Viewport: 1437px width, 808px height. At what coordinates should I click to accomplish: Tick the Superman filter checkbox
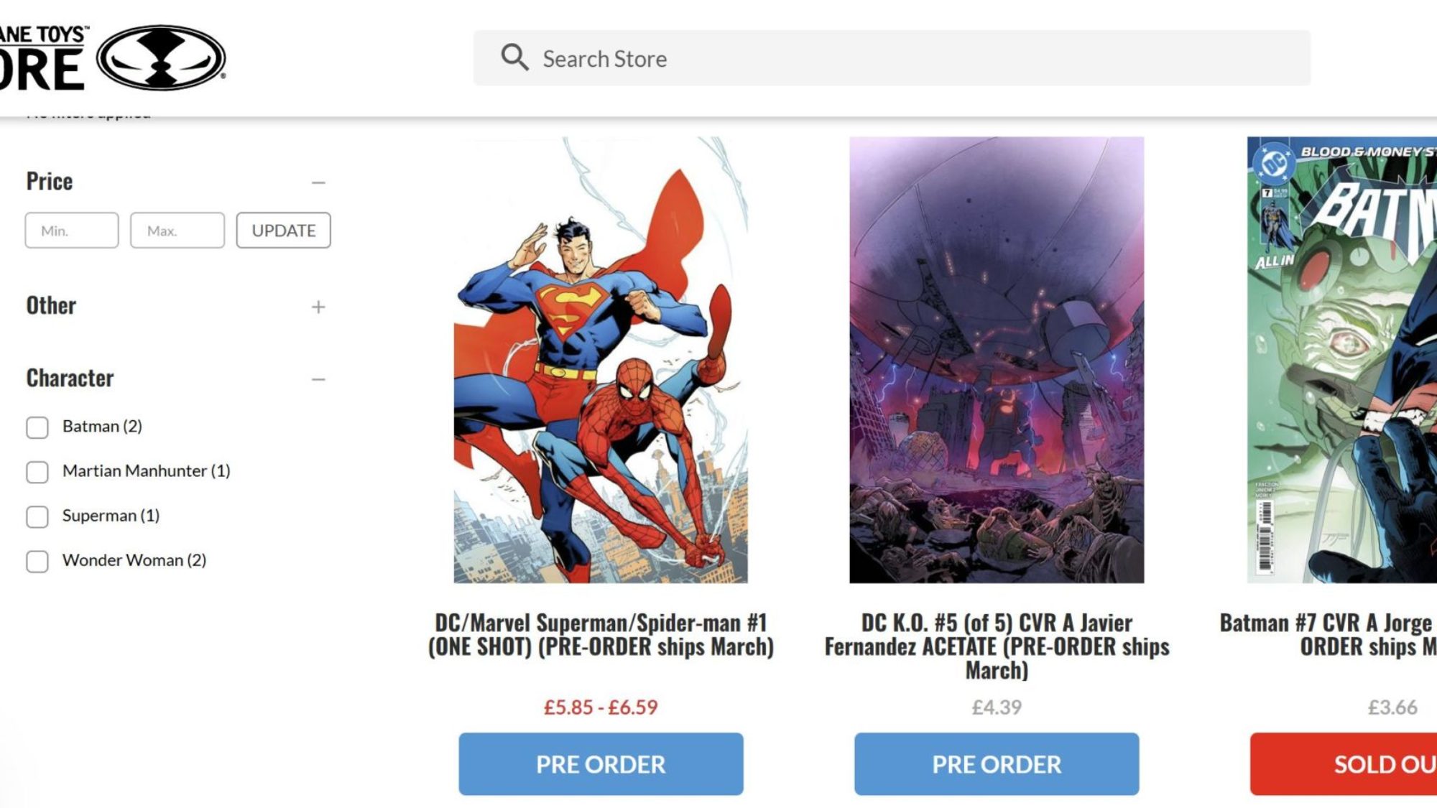tap(37, 516)
